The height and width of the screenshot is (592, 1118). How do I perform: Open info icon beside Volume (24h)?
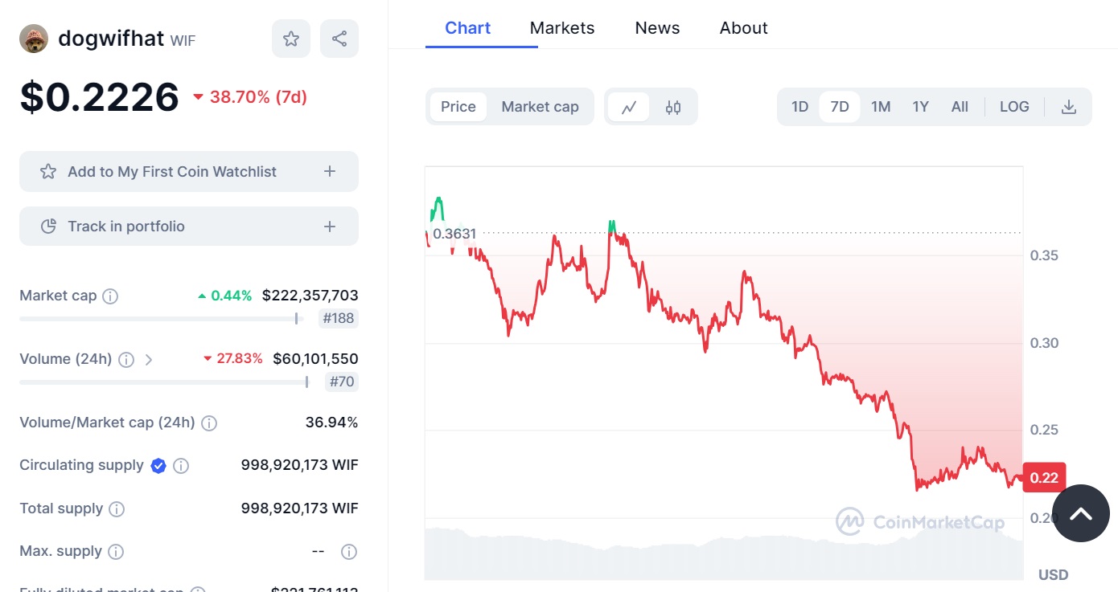click(126, 359)
